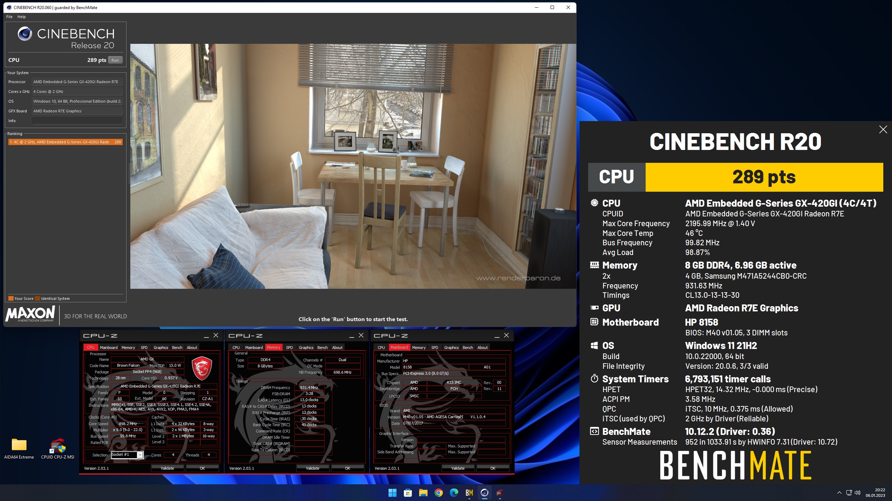The image size is (892, 501).
Task: Open Graphics tab in the right CPU-Z window
Action: (x=452, y=348)
